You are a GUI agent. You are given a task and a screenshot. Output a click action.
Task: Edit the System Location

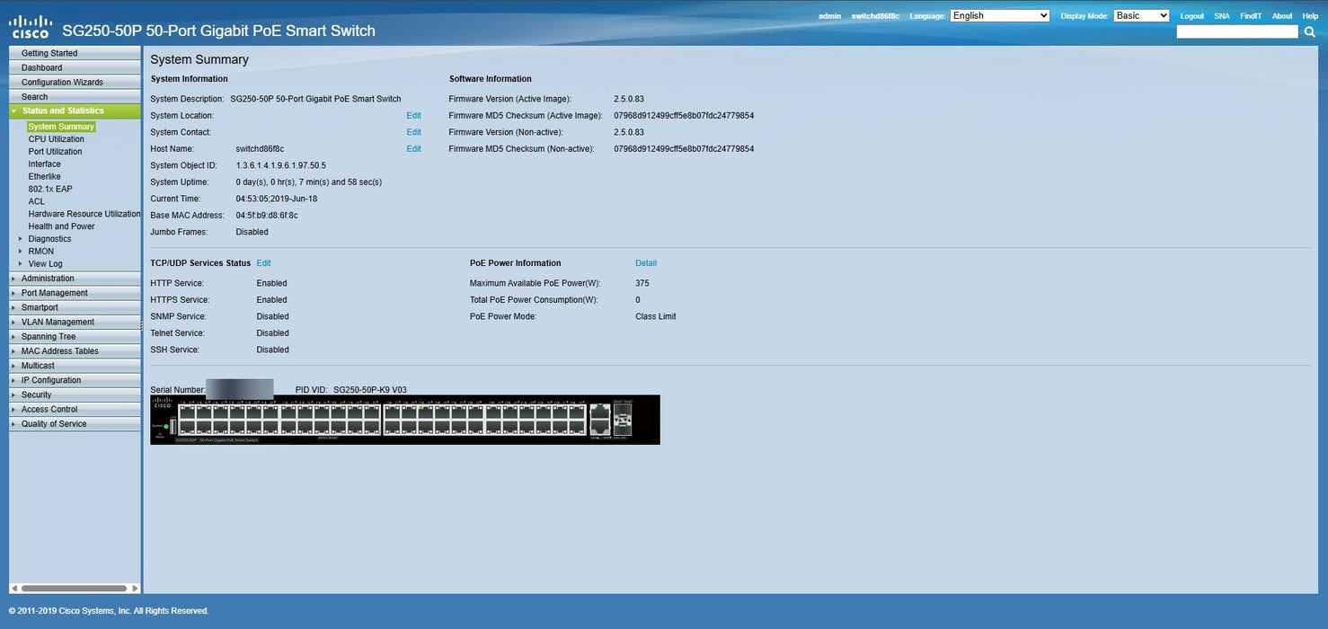[413, 116]
